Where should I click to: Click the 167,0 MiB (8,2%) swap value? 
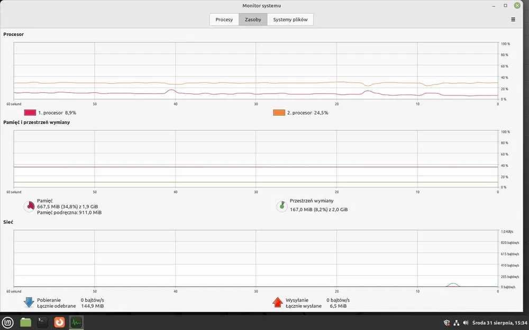coord(318,210)
